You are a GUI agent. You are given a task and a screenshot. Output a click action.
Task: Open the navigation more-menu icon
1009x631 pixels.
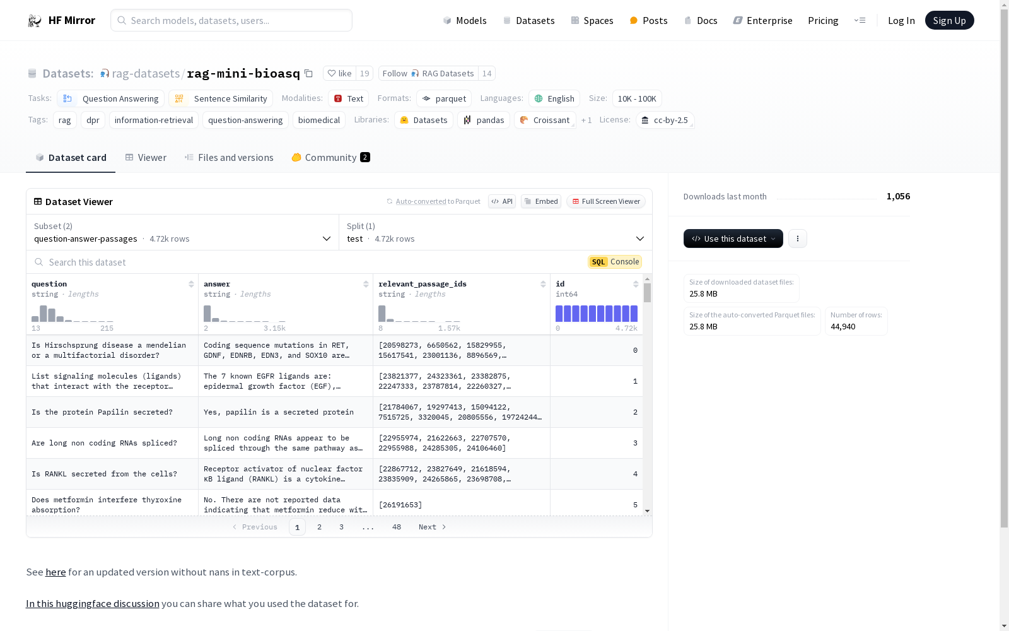pyautogui.click(x=860, y=20)
